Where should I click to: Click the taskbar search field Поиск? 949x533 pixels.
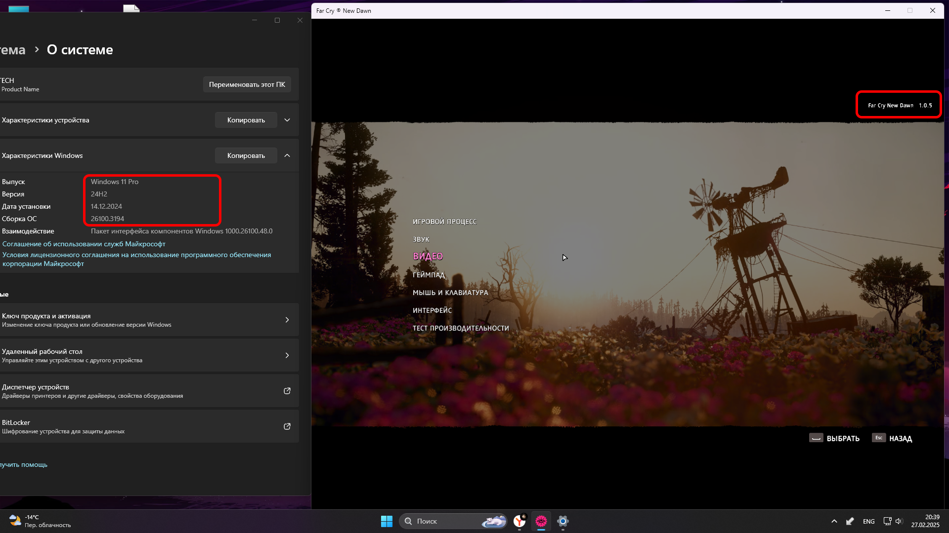[453, 521]
